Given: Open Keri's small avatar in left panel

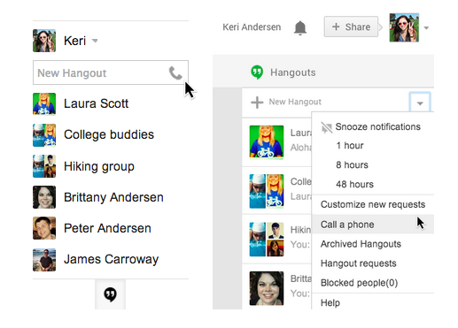Looking at the screenshot, I should [44, 41].
